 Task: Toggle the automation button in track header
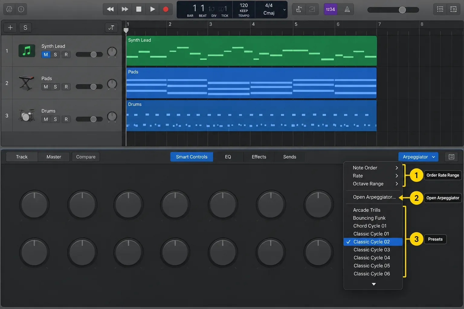click(111, 27)
